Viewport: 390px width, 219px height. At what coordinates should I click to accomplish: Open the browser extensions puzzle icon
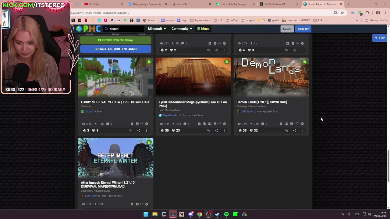tap(367, 13)
